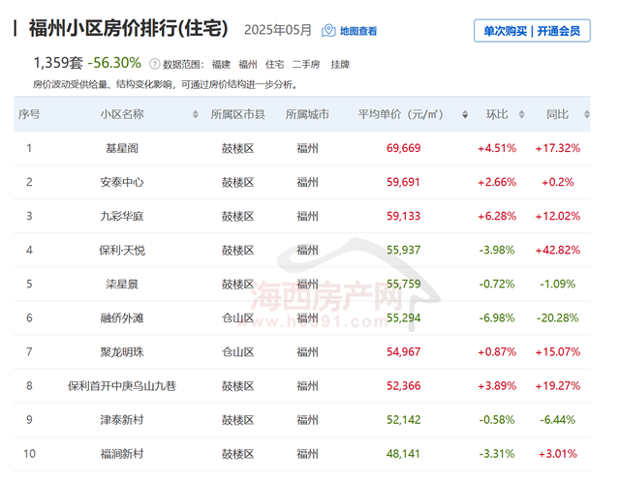Click the +17.32% year-on-year value
The height and width of the screenshot is (482, 620).
558,148
